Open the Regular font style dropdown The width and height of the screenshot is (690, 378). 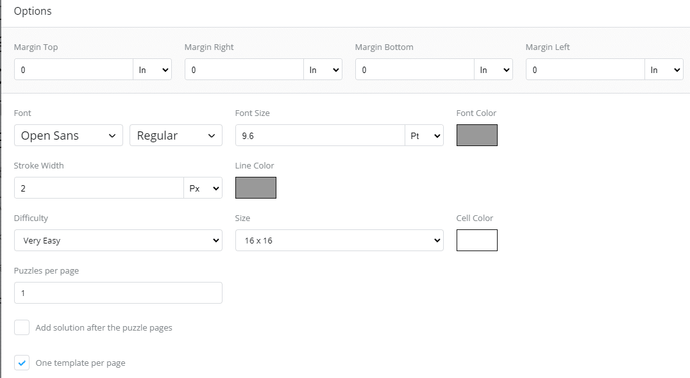(176, 135)
